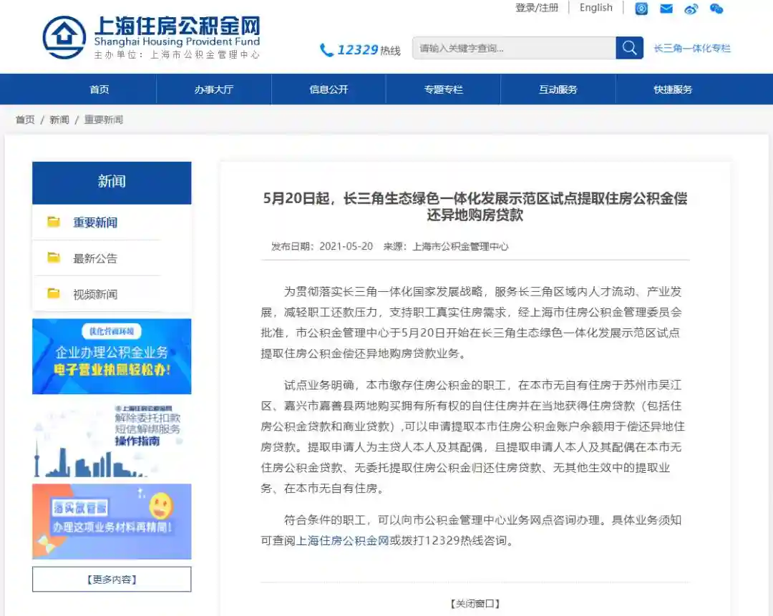
Task: Open the 长三角一体化专栏 link
Action: point(692,49)
